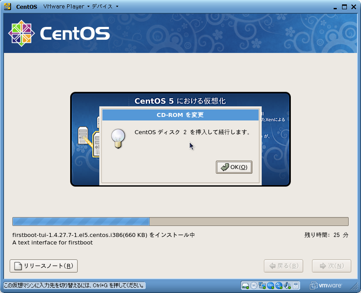This screenshot has height=293, width=361.
Task: Click the Bluetooth device status icon
Action: coord(279,285)
